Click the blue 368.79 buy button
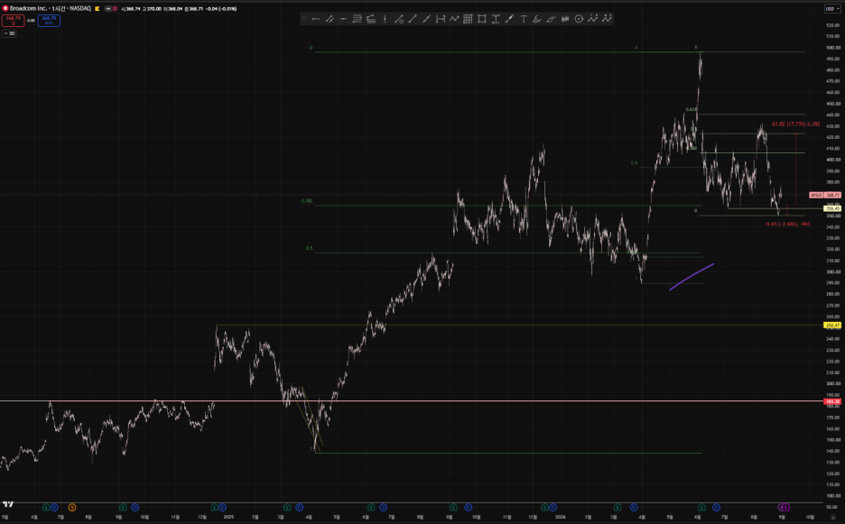The width and height of the screenshot is (845, 524). click(49, 21)
